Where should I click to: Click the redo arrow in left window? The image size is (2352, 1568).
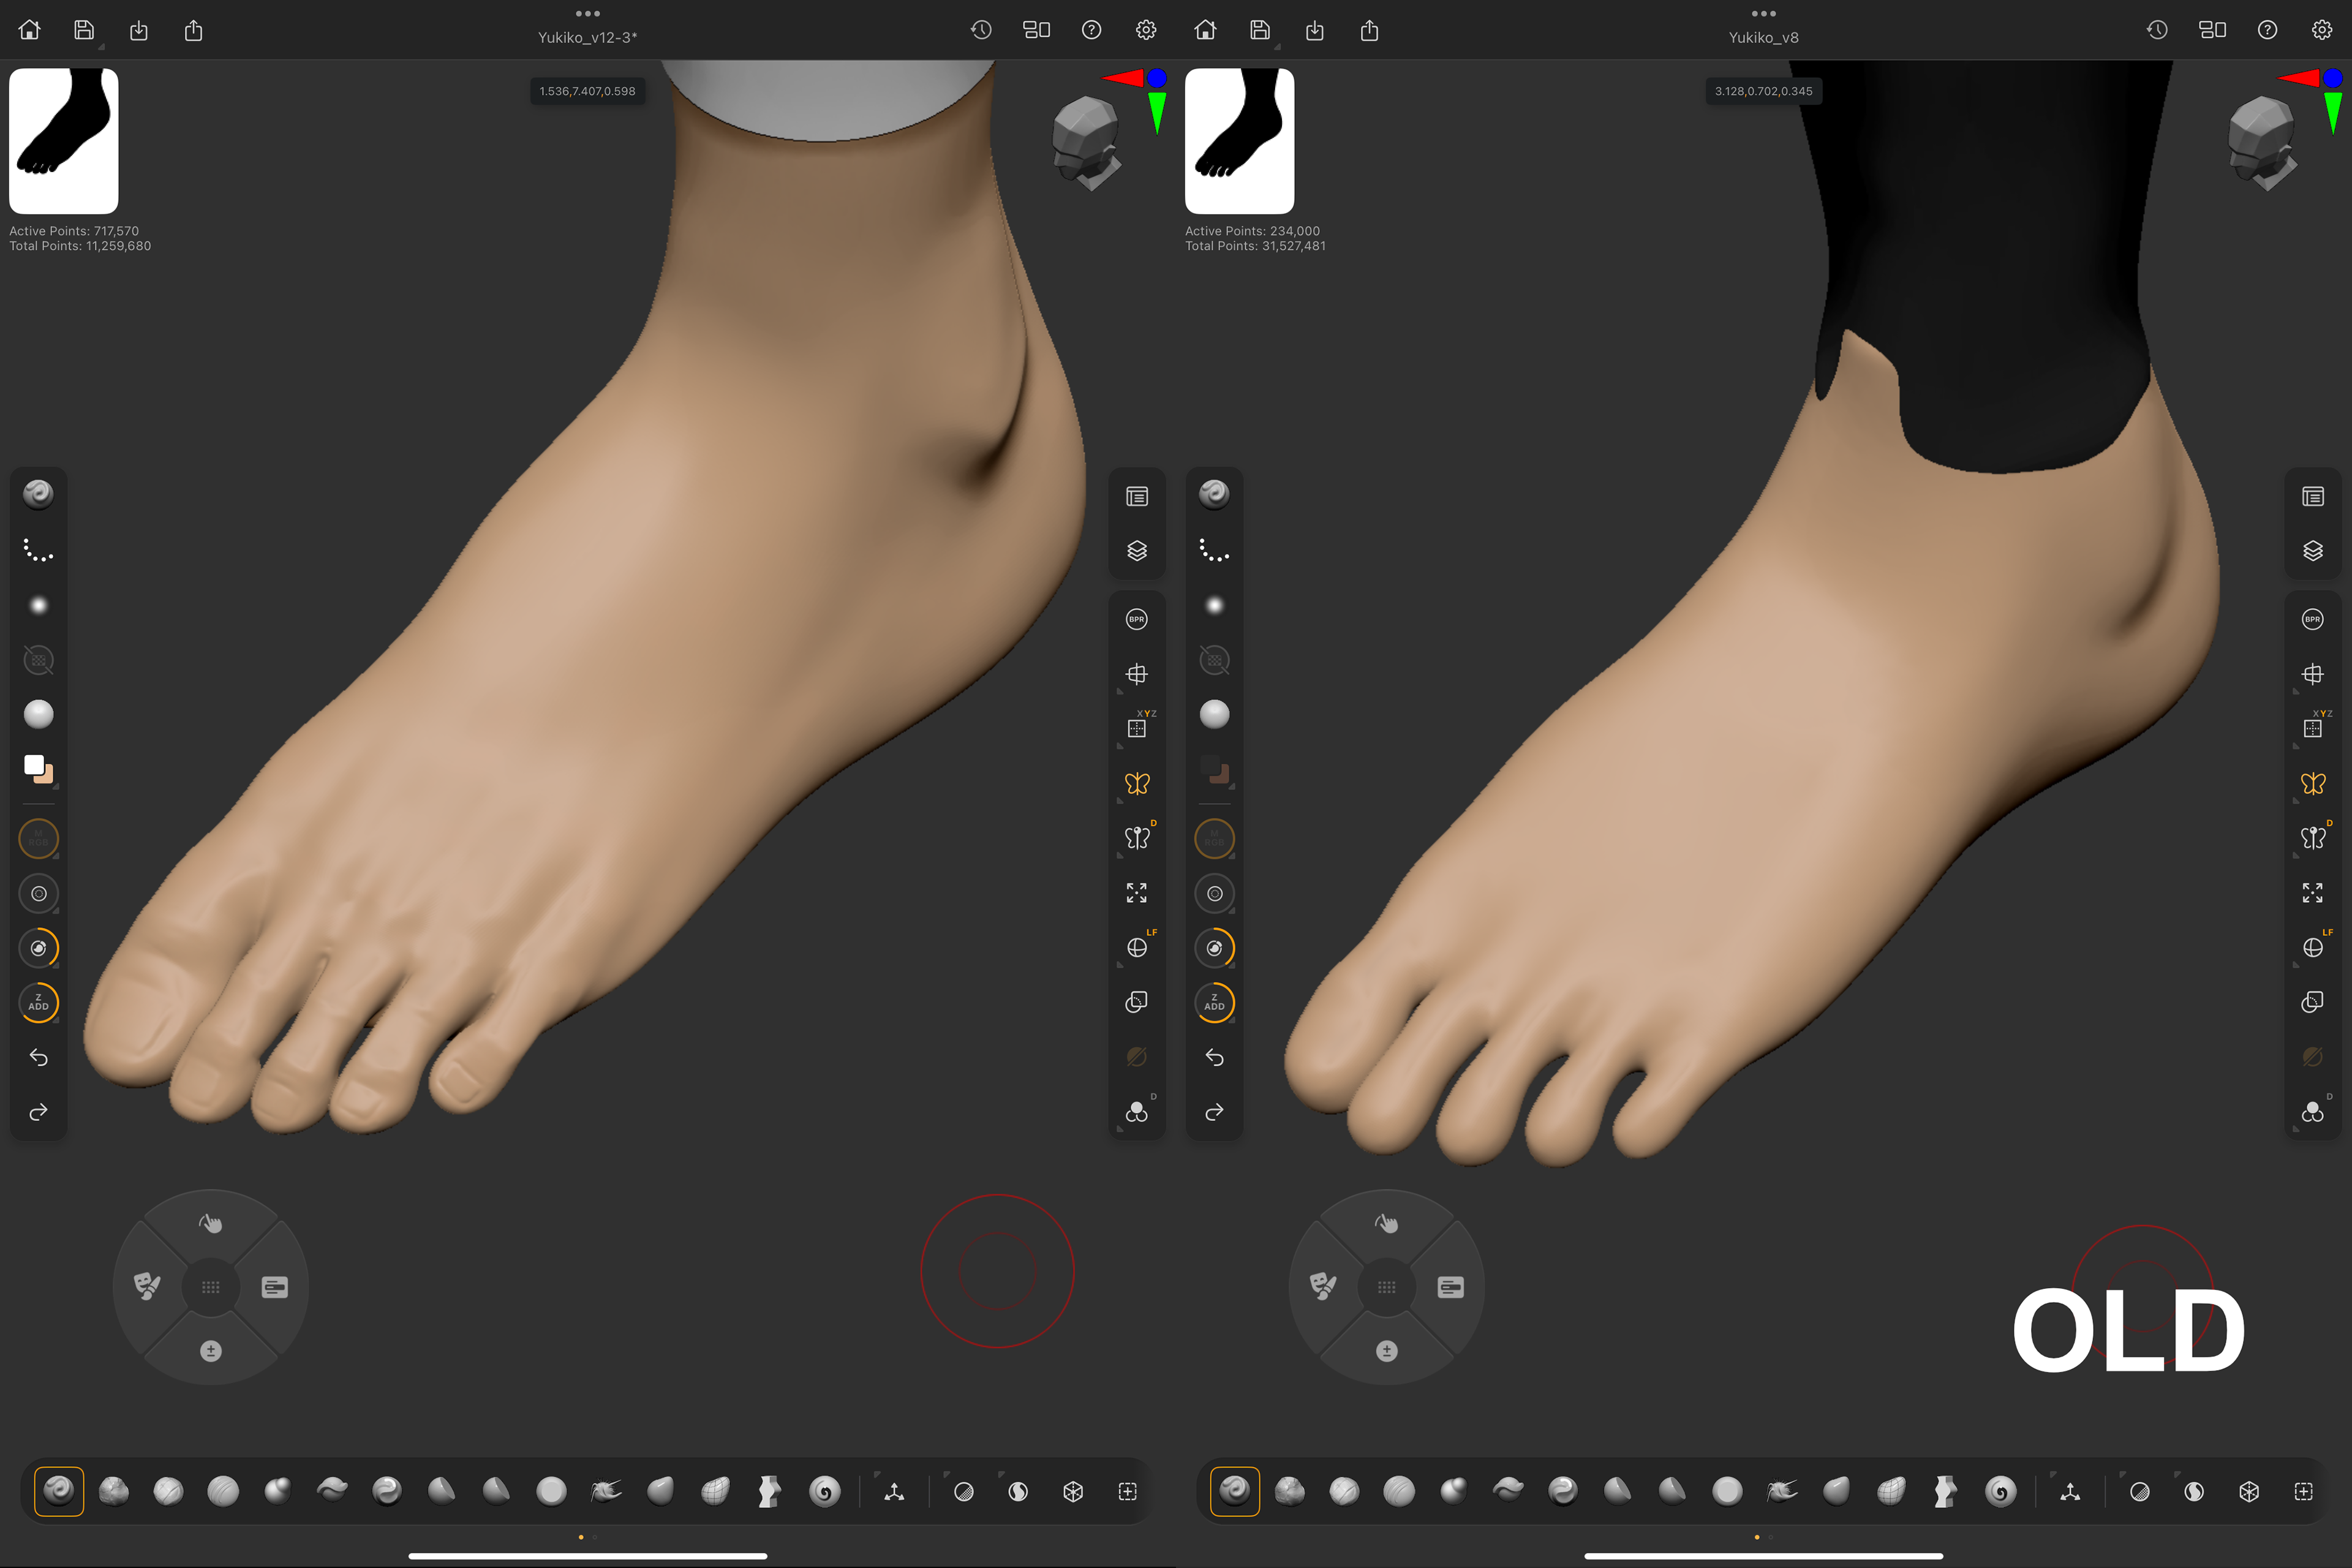click(x=38, y=1112)
